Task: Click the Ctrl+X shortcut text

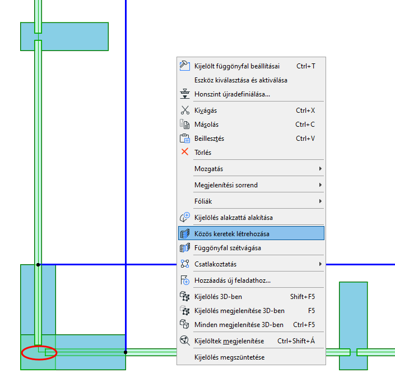Action: coord(305,111)
